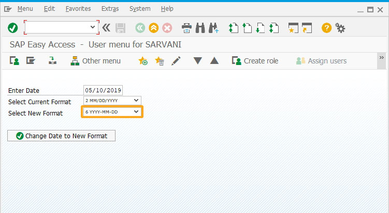Open the Customize Local Layout gears
389x213 pixels.
(x=340, y=28)
